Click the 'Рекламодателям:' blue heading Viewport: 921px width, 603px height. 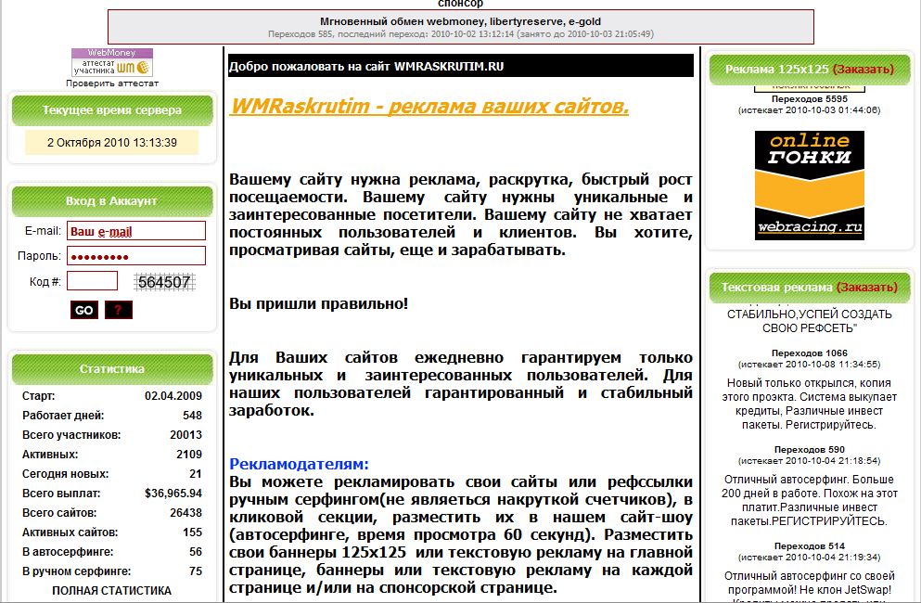coord(299,464)
